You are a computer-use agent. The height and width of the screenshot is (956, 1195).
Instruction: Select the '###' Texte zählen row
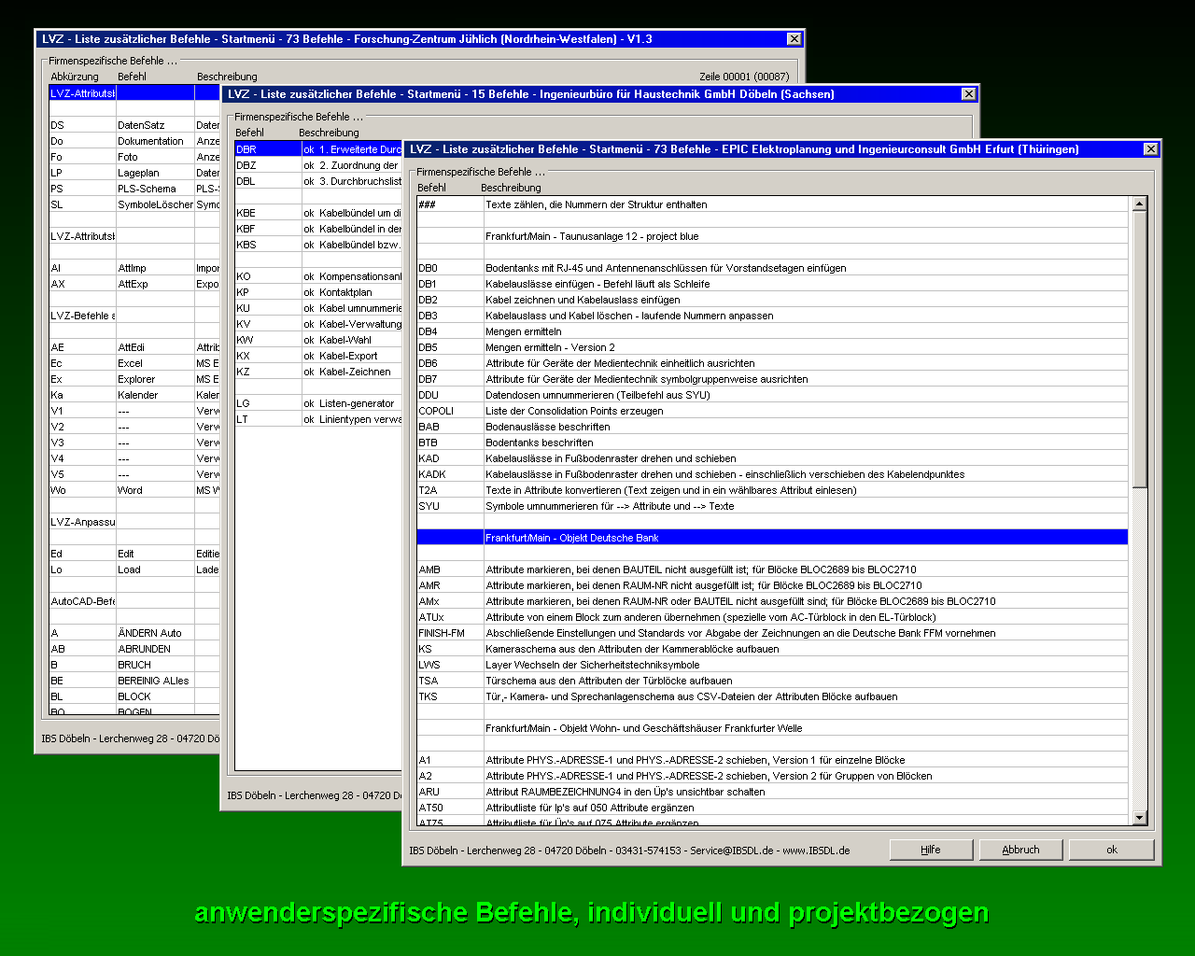(772, 204)
